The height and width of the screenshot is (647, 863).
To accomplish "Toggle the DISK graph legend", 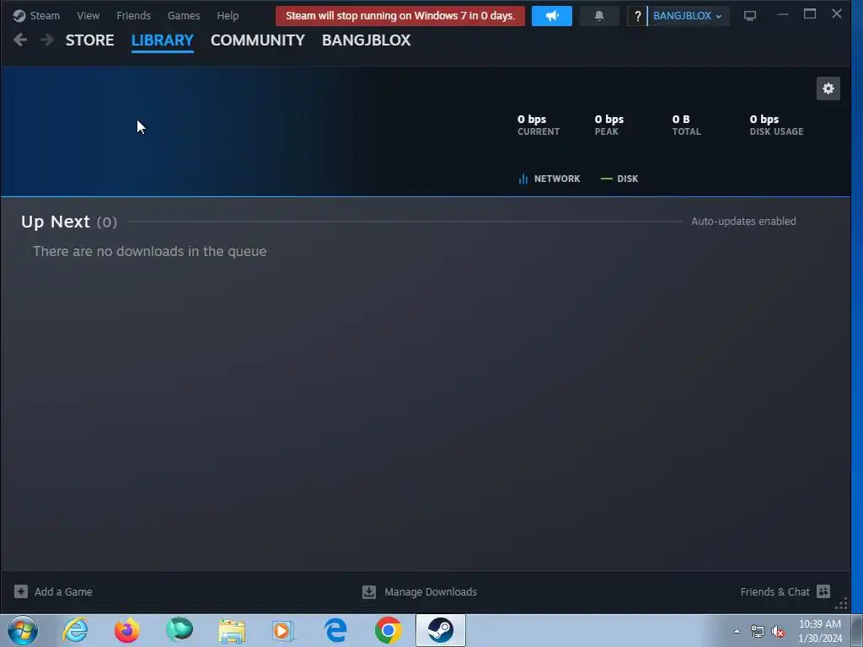I will click(x=619, y=179).
